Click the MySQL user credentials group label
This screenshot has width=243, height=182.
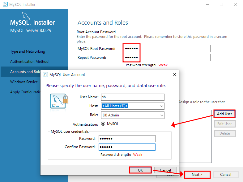(70, 131)
